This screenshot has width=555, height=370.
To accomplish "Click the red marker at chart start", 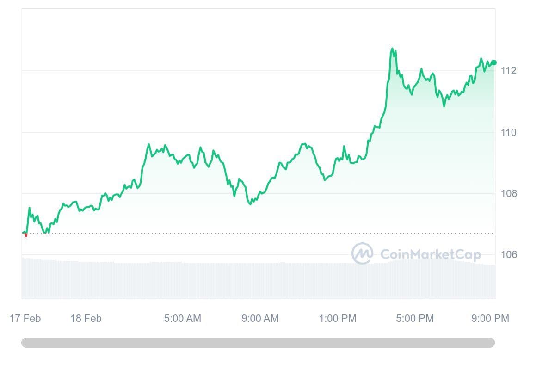I will pos(26,235).
